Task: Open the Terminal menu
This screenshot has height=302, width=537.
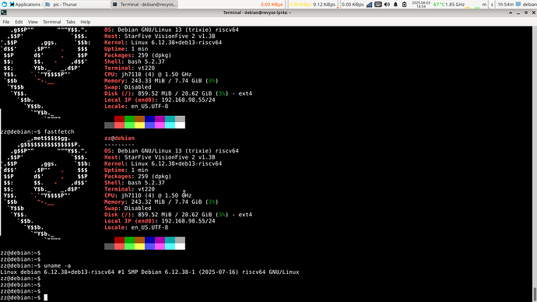Action: tap(51, 22)
